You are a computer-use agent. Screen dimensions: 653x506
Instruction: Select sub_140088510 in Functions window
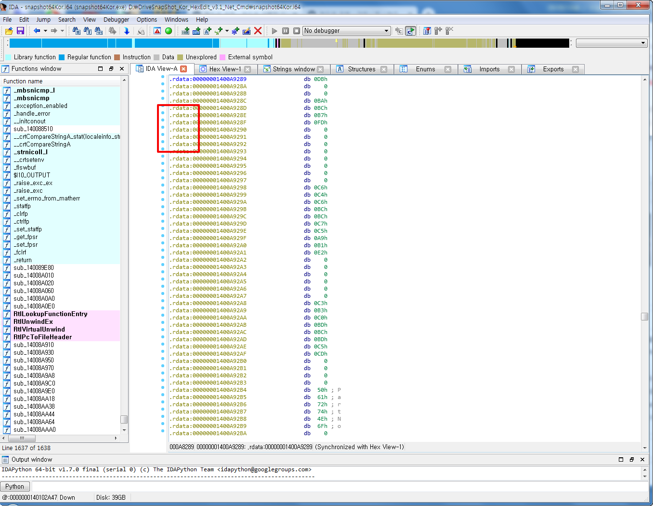pos(33,129)
